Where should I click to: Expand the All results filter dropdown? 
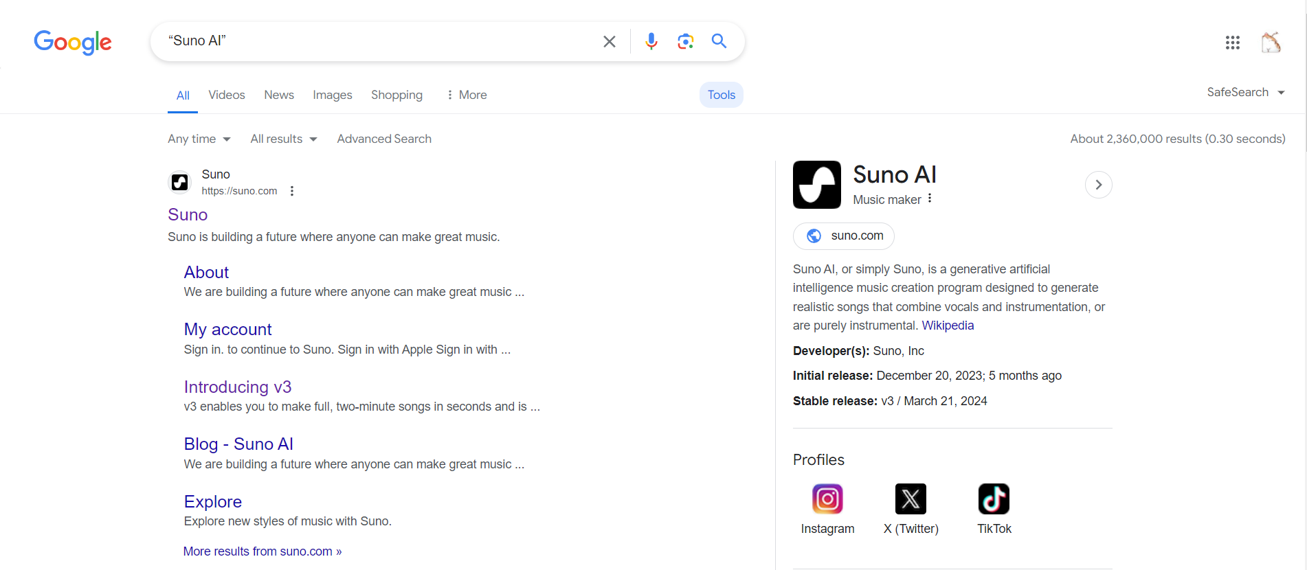pos(284,139)
